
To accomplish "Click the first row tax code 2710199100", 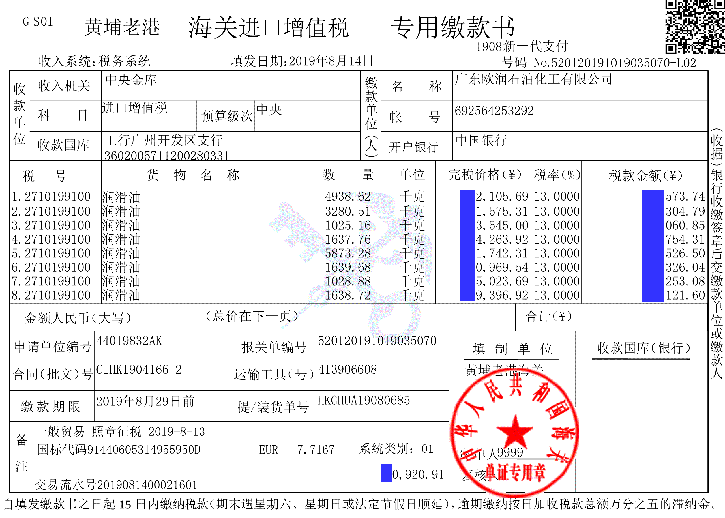I will [57, 197].
